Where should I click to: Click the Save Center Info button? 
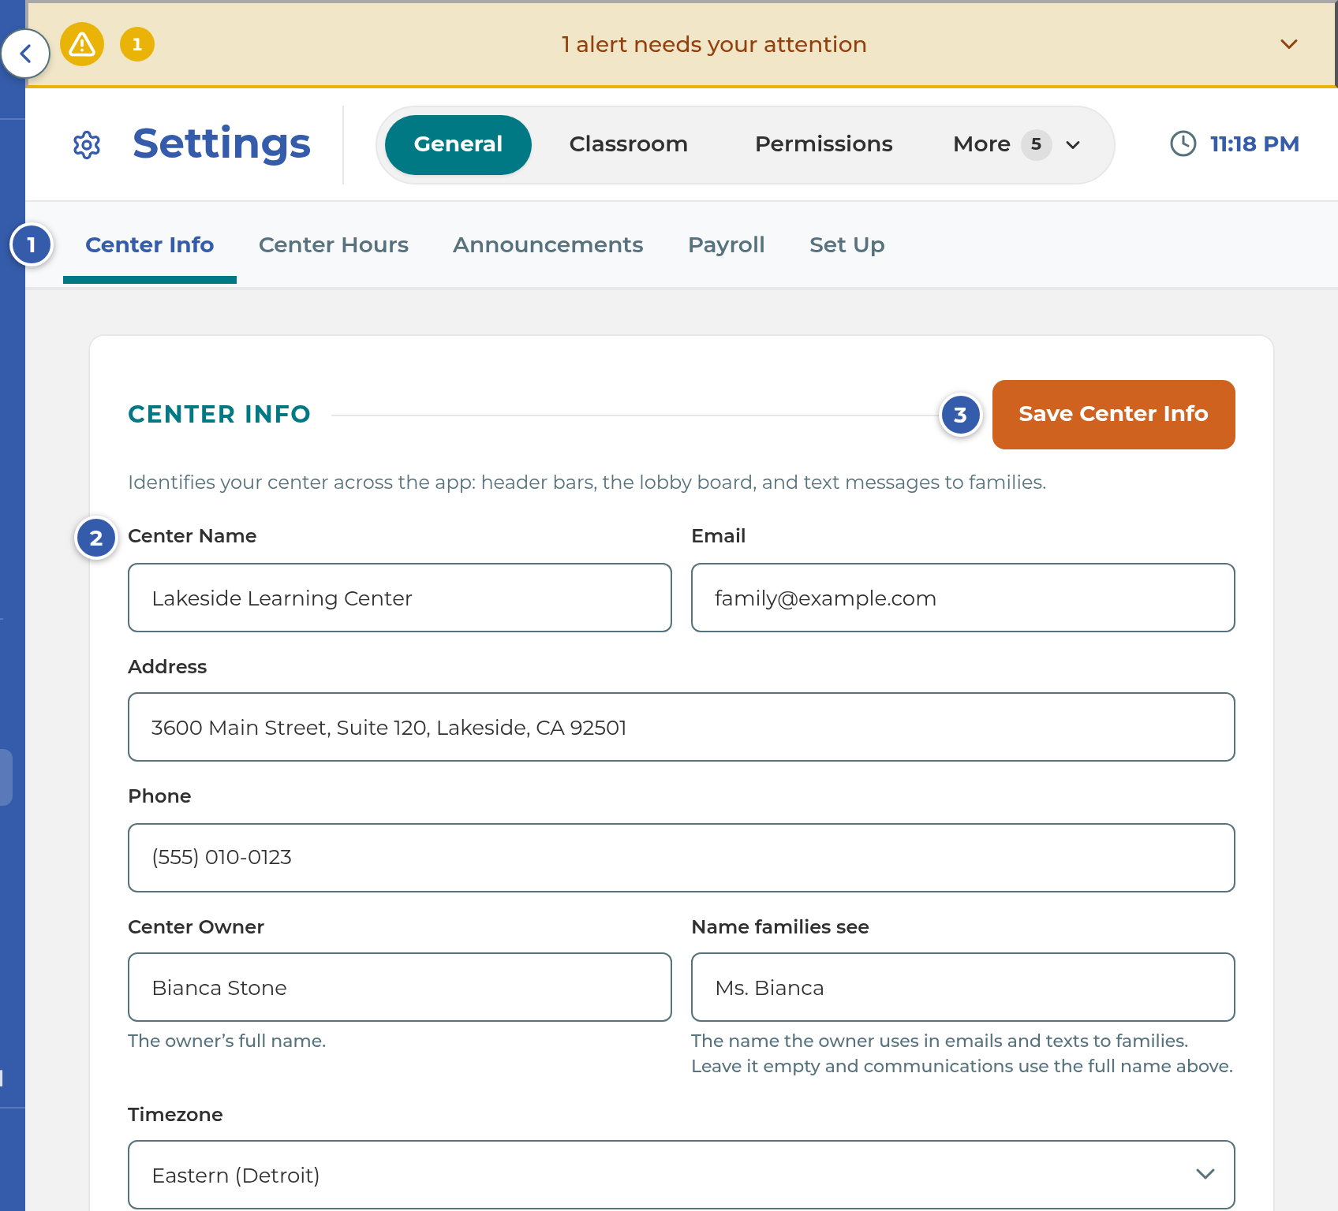(x=1114, y=415)
